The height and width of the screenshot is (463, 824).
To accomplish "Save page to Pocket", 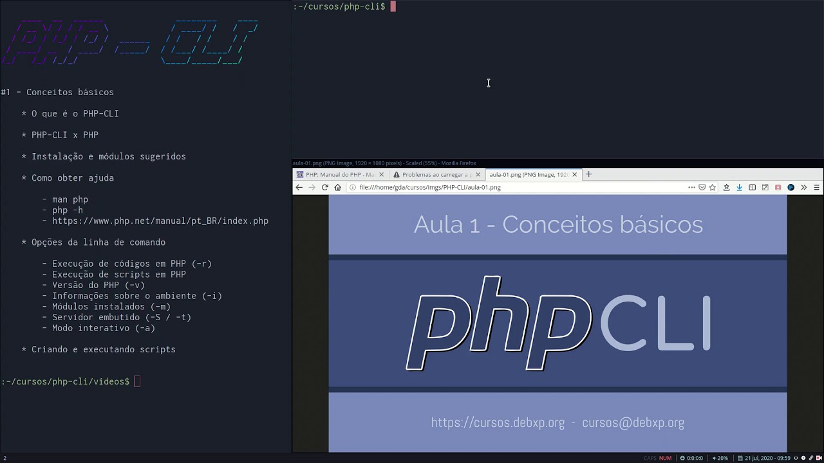I will [x=702, y=187].
